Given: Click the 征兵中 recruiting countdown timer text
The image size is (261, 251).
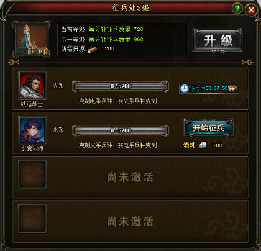Looking at the screenshot, I should pyautogui.click(x=208, y=89).
